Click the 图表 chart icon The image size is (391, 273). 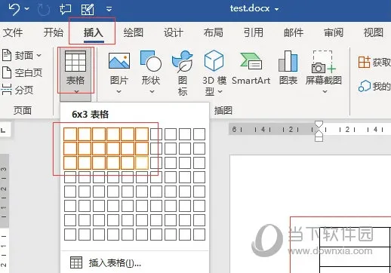point(288,61)
